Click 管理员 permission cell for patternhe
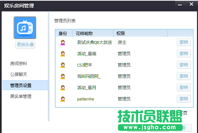Image resolution: width=198 pixels, height=133 pixels. [x=124, y=99]
